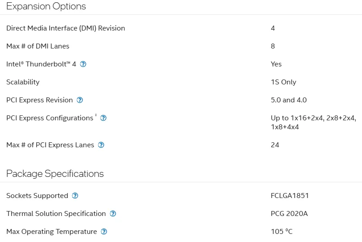
Task: Click question mark next to Sockets Supported
Action: click(75, 196)
